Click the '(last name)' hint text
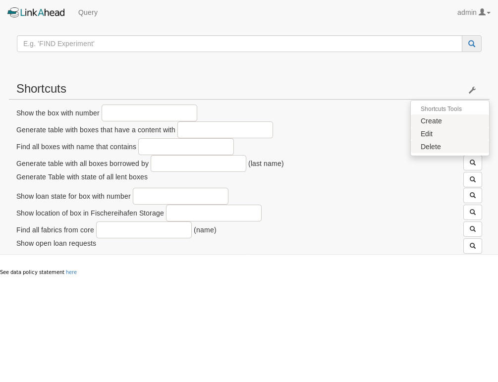Image resolution: width=498 pixels, height=382 pixels. click(x=266, y=164)
